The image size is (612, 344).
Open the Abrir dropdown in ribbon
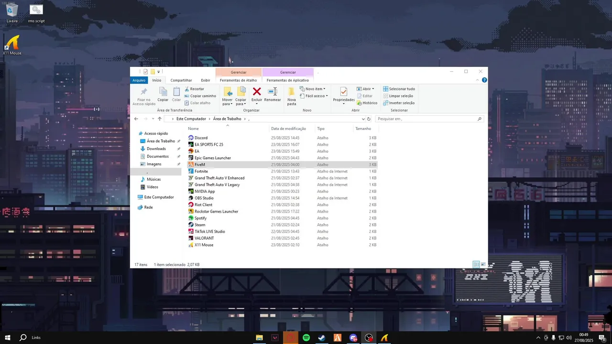tap(365, 89)
